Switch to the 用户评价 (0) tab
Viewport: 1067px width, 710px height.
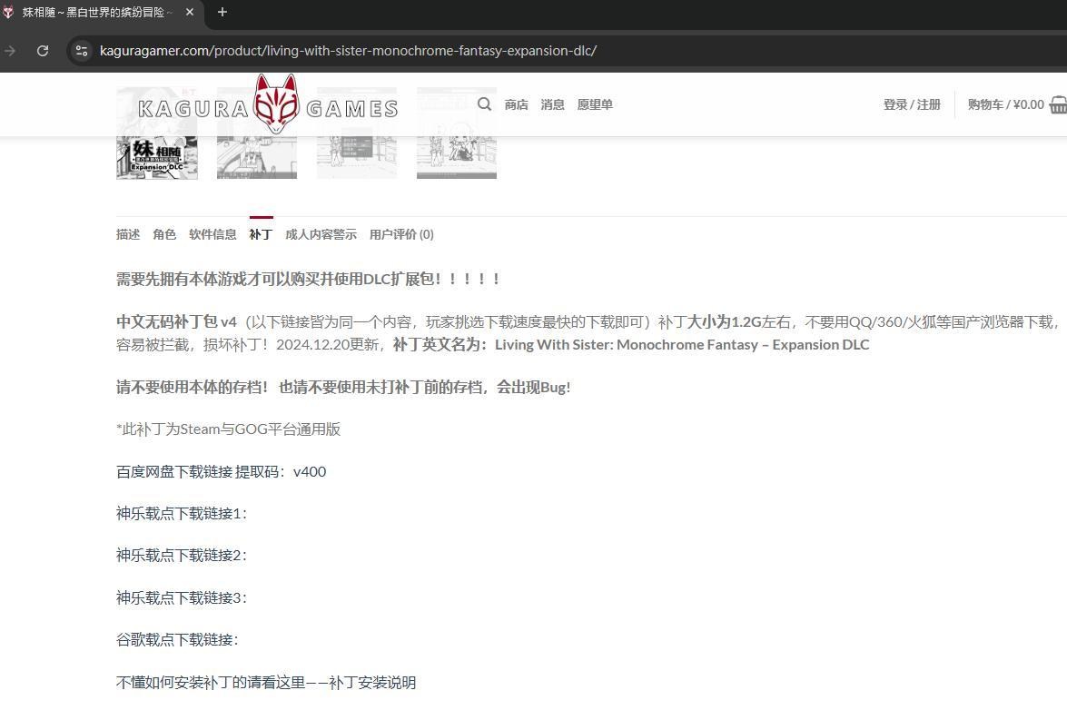pyautogui.click(x=401, y=234)
